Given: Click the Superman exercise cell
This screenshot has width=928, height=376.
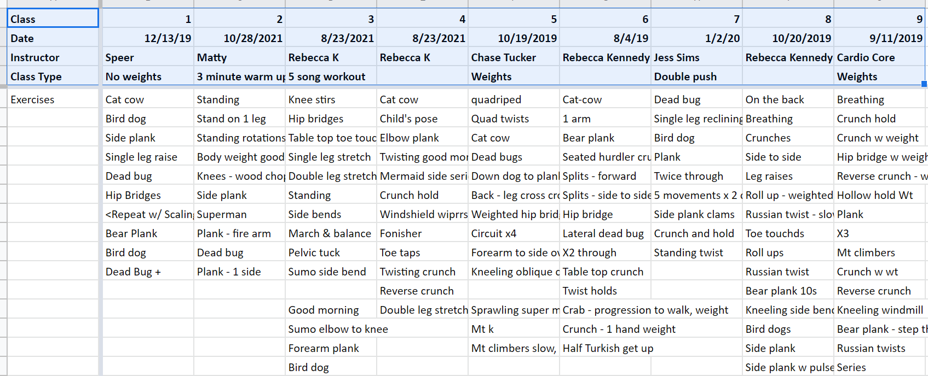Looking at the screenshot, I should [239, 214].
